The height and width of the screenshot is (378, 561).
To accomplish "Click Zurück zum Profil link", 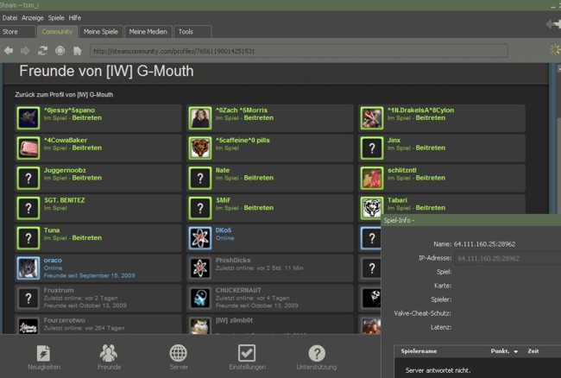I will click(x=64, y=94).
